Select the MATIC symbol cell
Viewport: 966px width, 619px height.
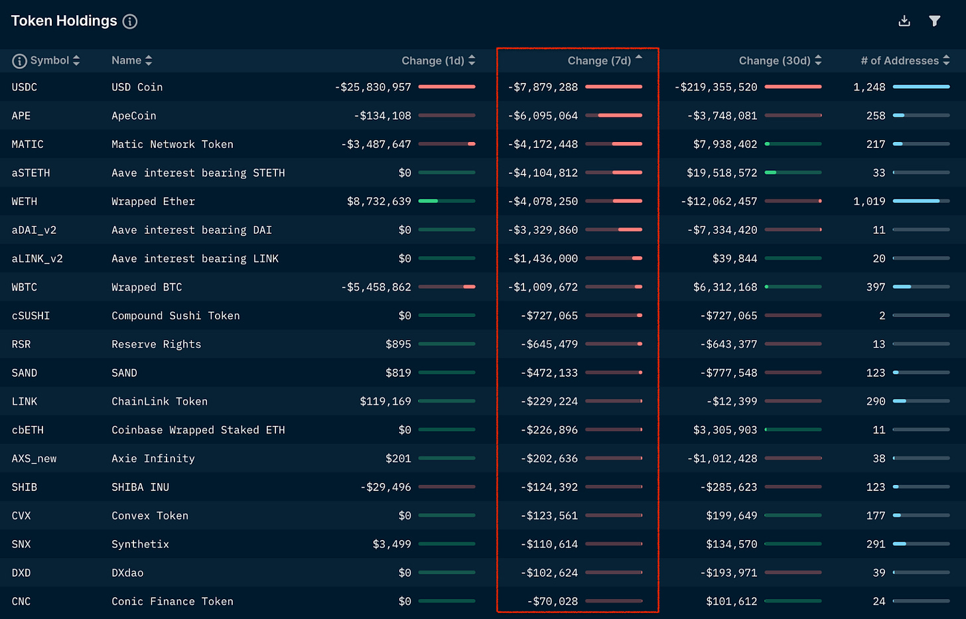point(27,144)
